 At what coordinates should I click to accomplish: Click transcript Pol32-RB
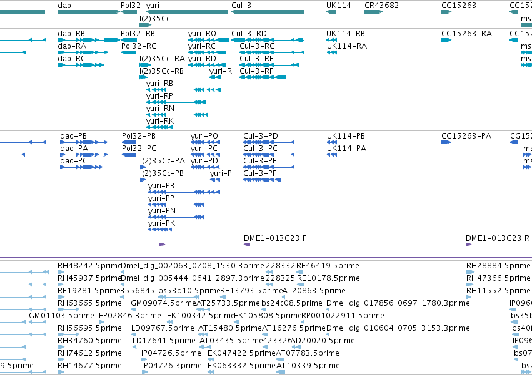[x=138, y=34]
